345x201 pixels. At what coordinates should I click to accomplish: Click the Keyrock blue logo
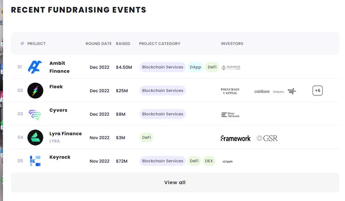(x=35, y=161)
